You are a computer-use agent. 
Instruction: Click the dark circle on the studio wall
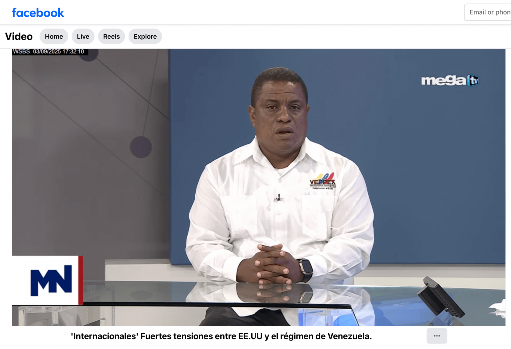click(141, 147)
